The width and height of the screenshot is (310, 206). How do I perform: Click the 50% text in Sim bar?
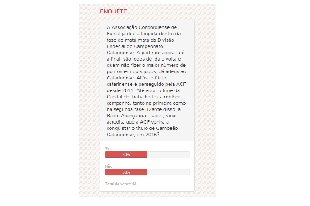tap(126, 155)
